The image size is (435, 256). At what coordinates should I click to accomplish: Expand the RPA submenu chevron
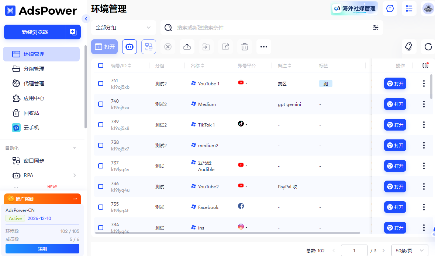pyautogui.click(x=75, y=175)
